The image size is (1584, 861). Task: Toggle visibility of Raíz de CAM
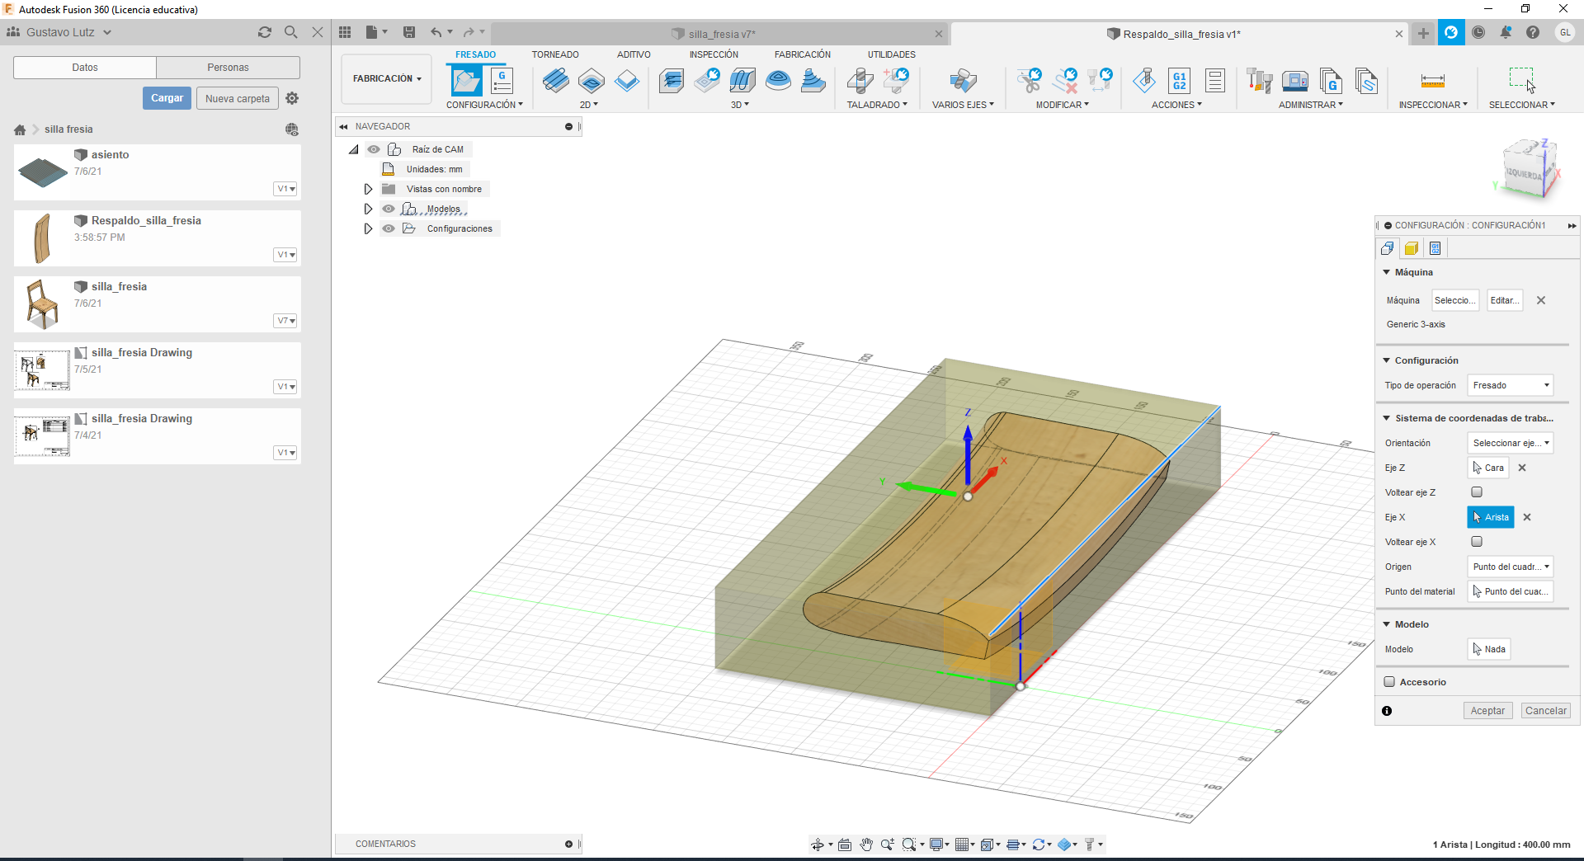pos(374,149)
